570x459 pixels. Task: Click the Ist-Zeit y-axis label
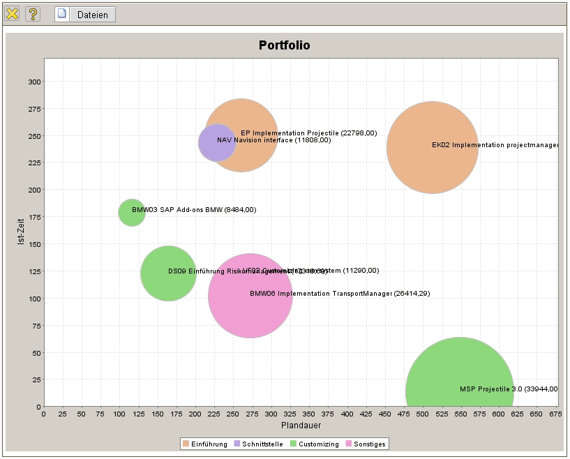[x=21, y=231]
